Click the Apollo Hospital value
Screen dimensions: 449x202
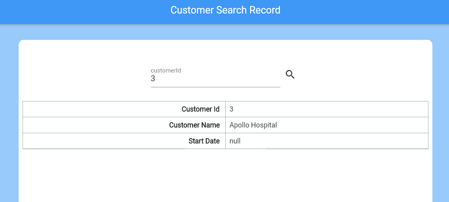click(x=253, y=125)
